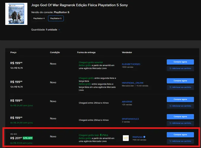Open the Quantidade 1 unidade dropdown
This screenshot has height=148, width=201.
click(x=46, y=30)
